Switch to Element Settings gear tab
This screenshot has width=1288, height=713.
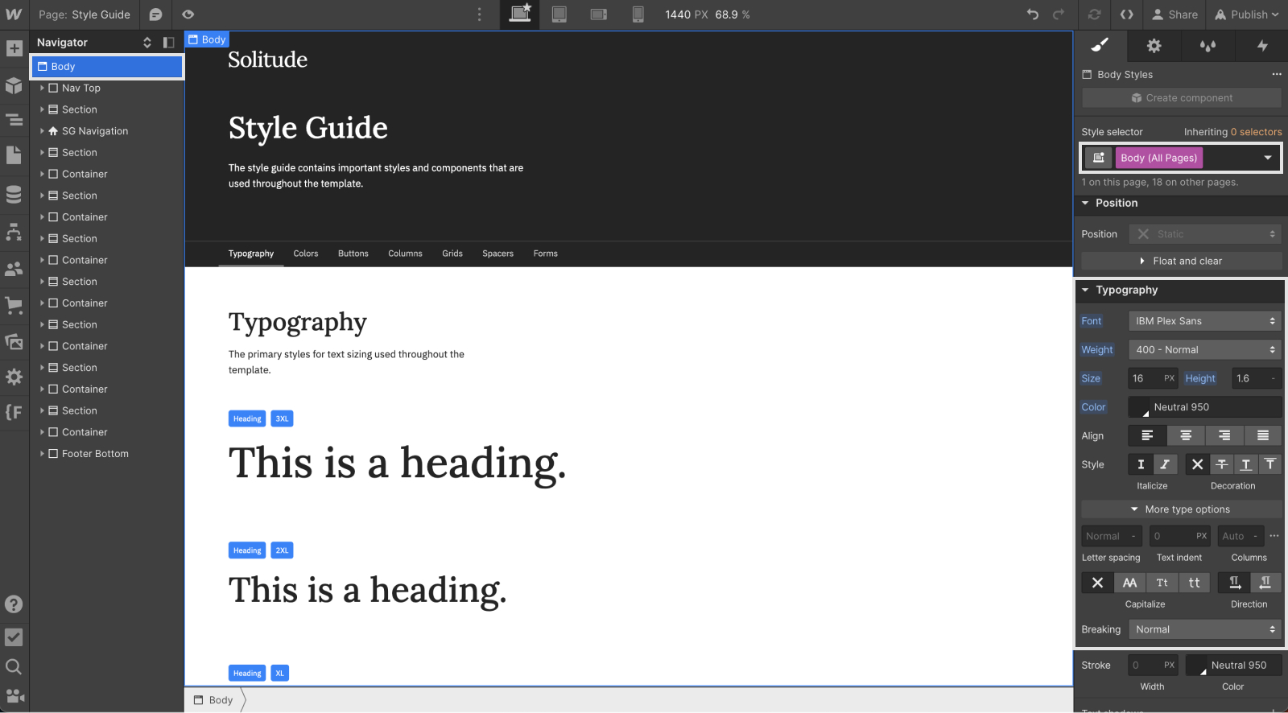point(1154,45)
